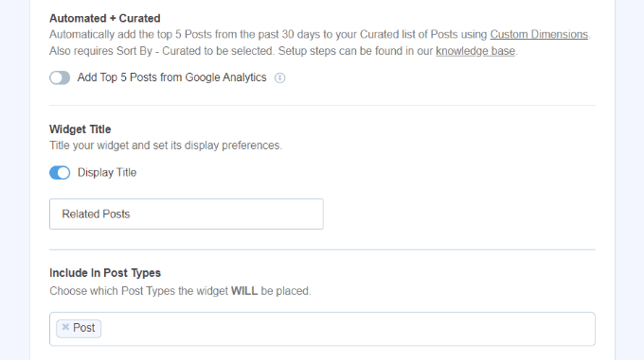Open the Include In Post Types selector

(322, 329)
